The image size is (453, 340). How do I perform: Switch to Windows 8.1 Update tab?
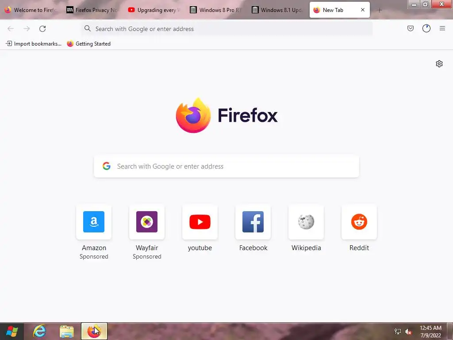click(x=278, y=10)
